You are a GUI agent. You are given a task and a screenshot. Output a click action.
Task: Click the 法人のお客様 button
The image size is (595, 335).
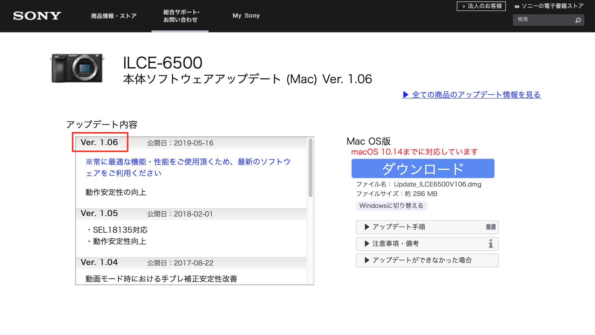coord(481,6)
